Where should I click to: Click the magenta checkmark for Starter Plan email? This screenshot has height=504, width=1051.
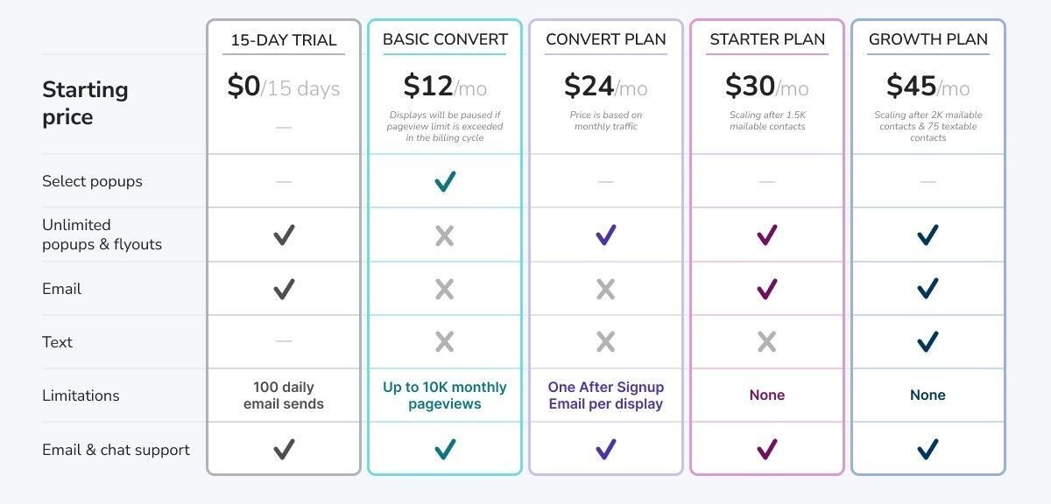coord(767,288)
